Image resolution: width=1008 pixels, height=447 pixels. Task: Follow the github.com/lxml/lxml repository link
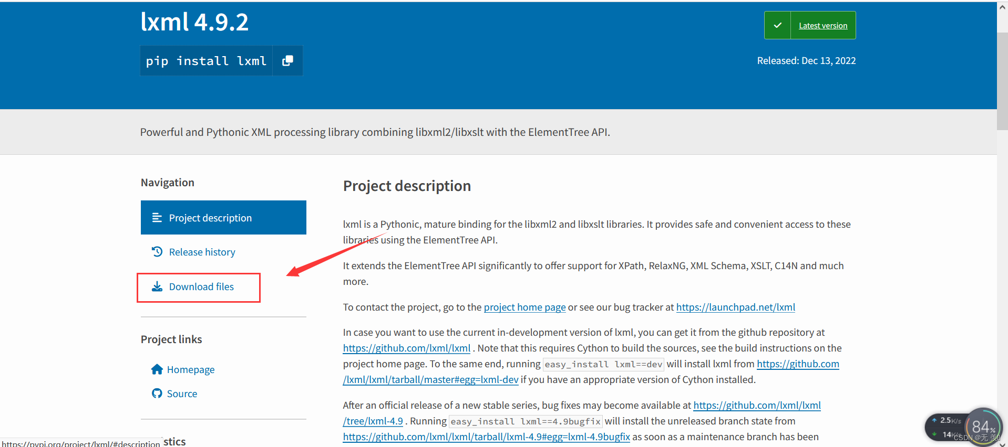[x=406, y=348]
